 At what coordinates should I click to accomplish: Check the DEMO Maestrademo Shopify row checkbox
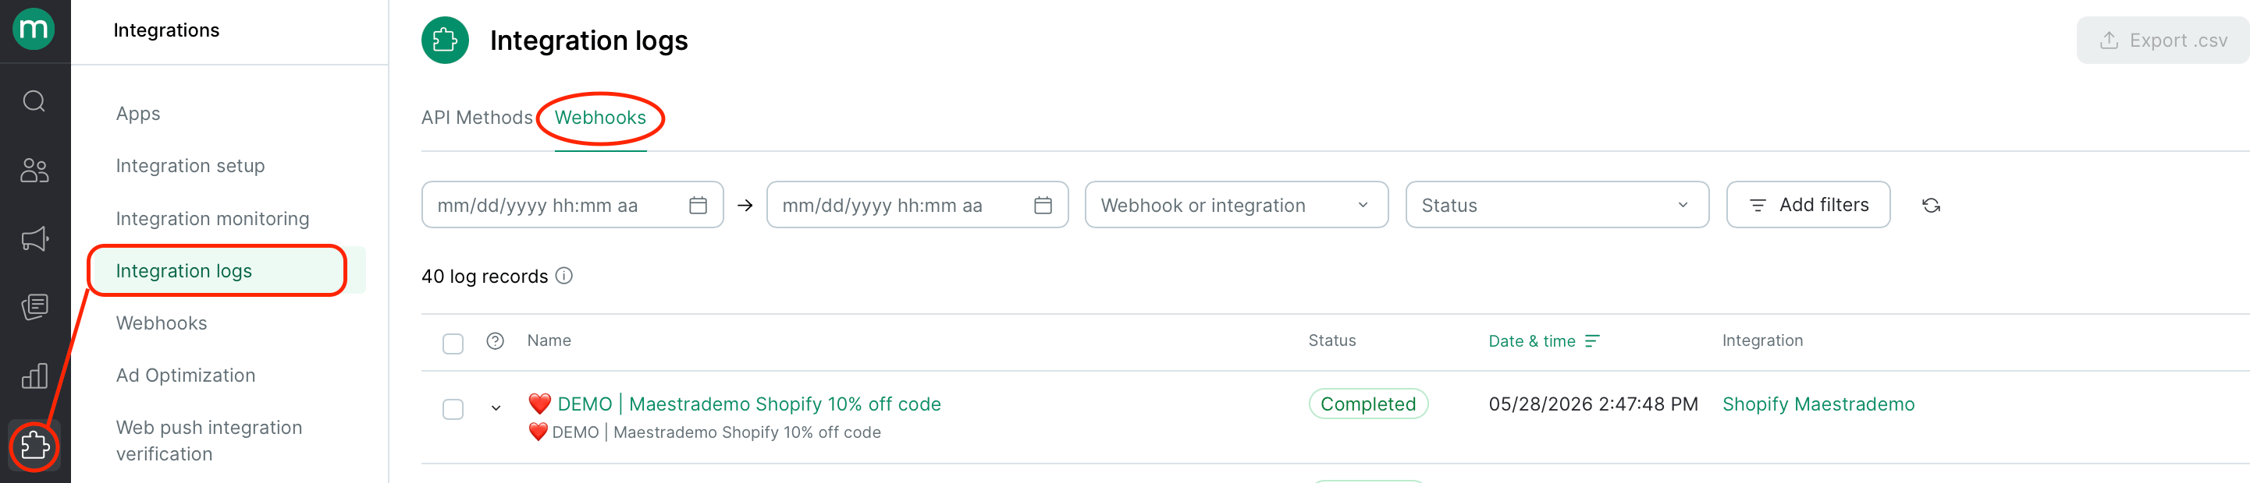(453, 408)
